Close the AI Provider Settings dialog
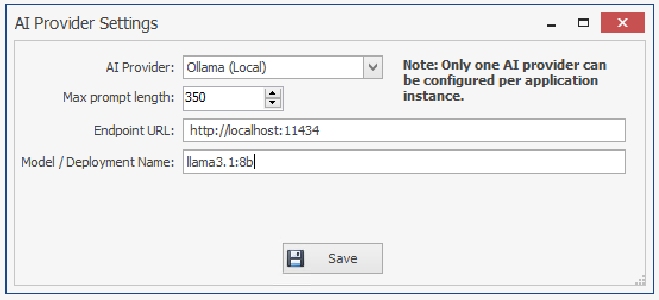The image size is (659, 300). 622,24
